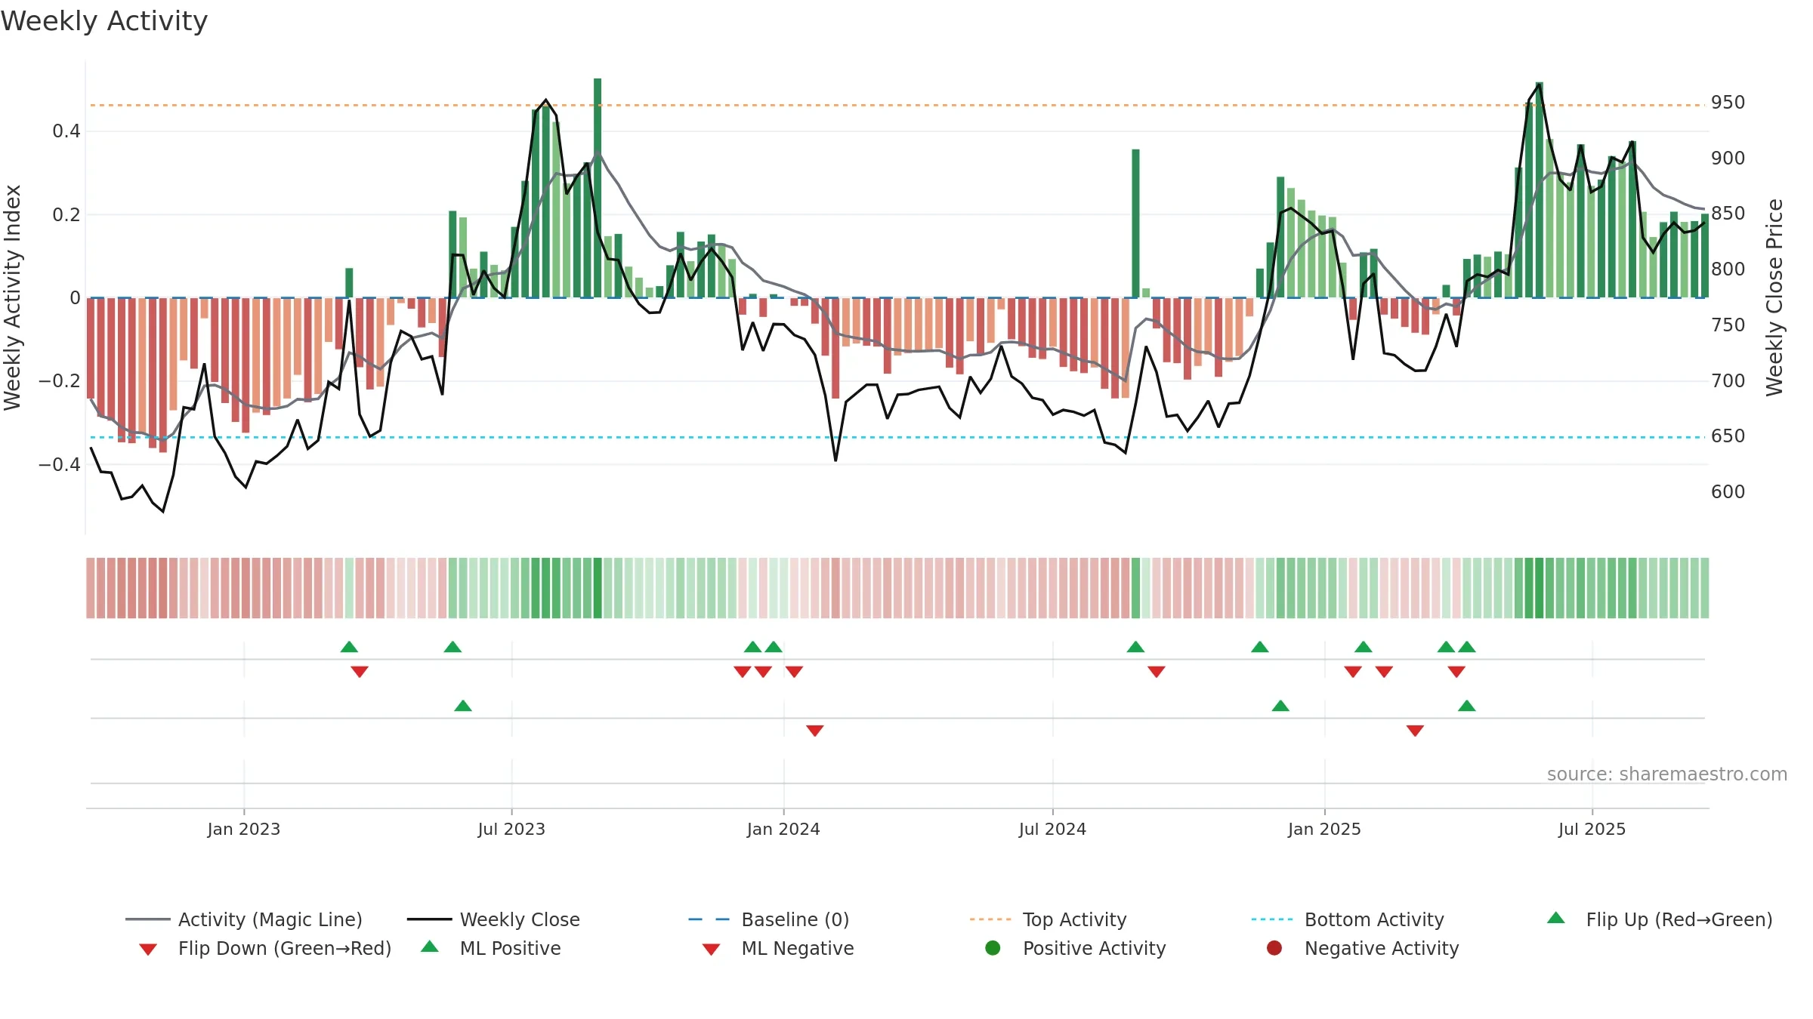Click the cyan dotted sample beside Bottom Activity
Image resolution: width=1813 pixels, height=1019 pixels.
pos(1272,919)
